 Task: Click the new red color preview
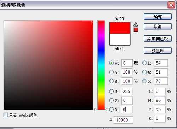coord(120,28)
